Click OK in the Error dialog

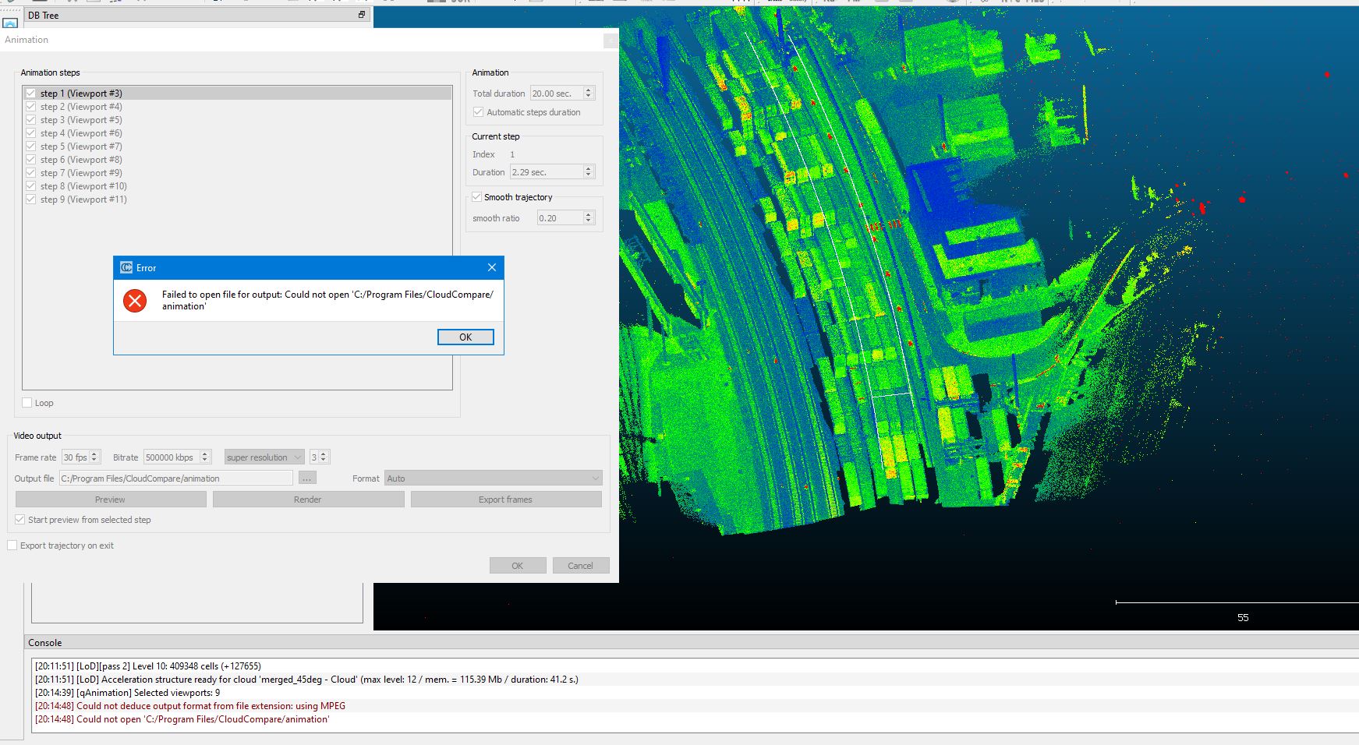point(465,337)
